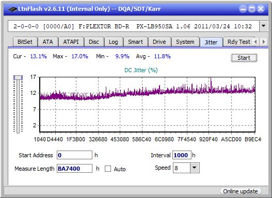Screen dimensions: 272x198
Task: Enable the Auto measure length checkbox
Action: (x=108, y=169)
